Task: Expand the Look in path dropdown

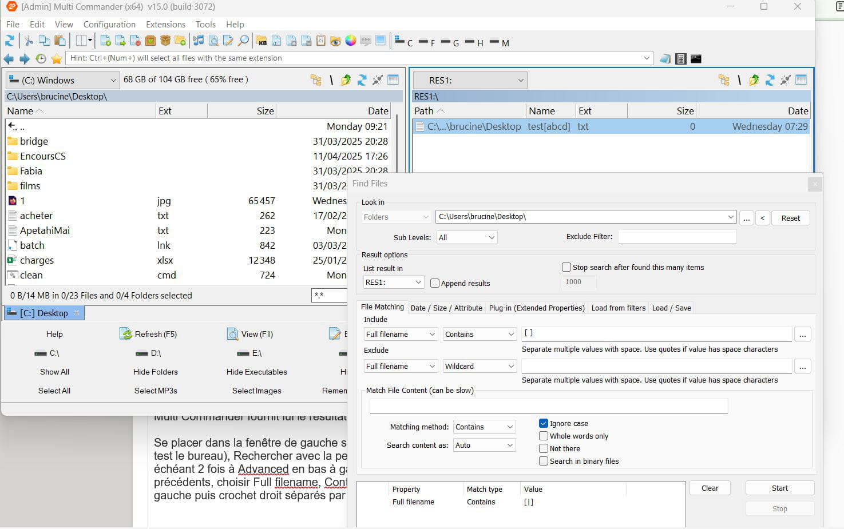Action: point(731,217)
